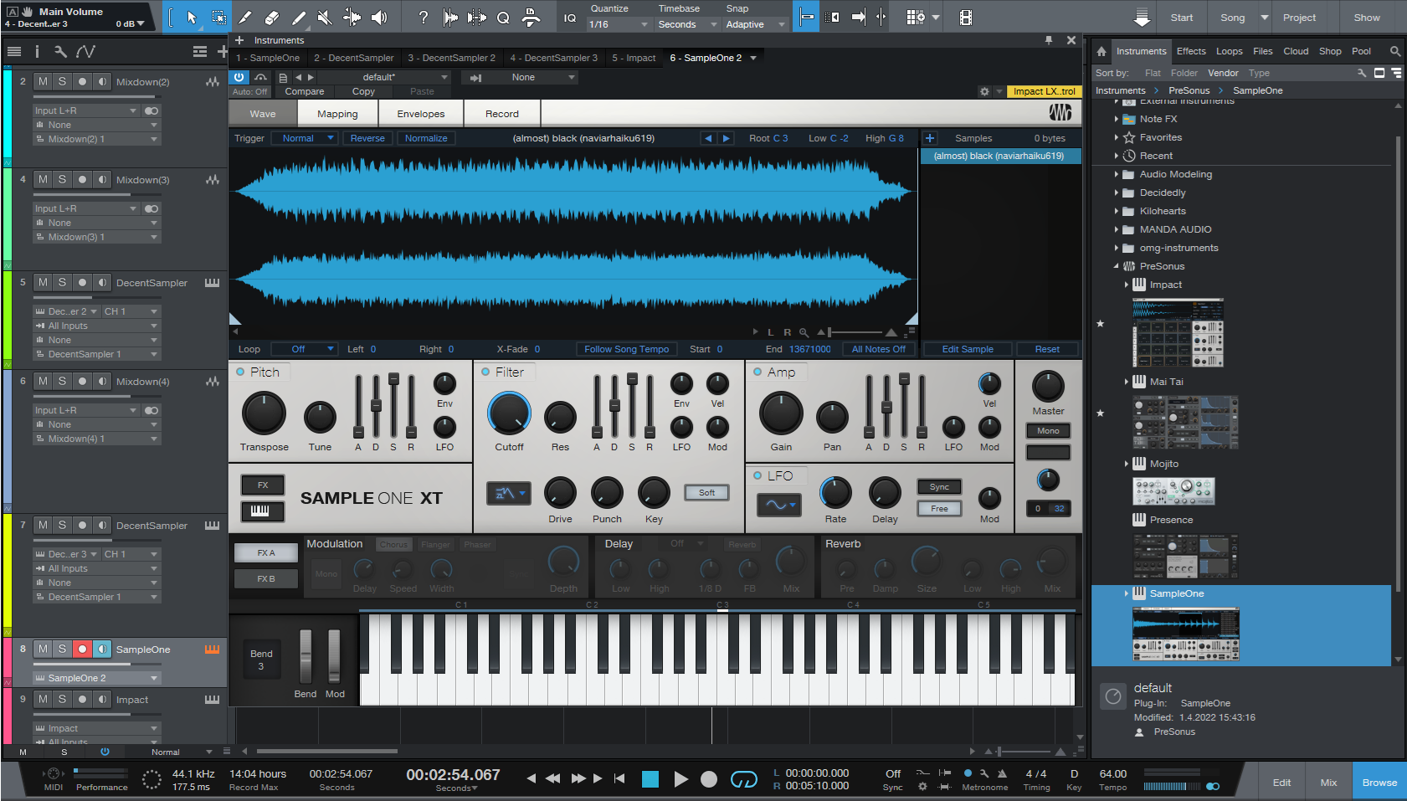The height and width of the screenshot is (801, 1407).
Task: Click the keyboard icon on the SampleOne XT panel
Action: 262,511
